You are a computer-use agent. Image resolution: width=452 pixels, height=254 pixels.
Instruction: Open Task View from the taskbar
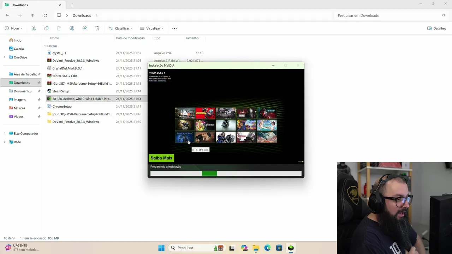[232, 248]
